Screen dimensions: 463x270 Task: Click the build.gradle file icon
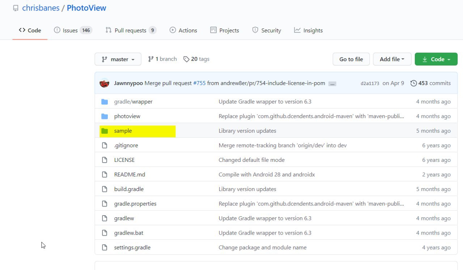pyautogui.click(x=105, y=189)
